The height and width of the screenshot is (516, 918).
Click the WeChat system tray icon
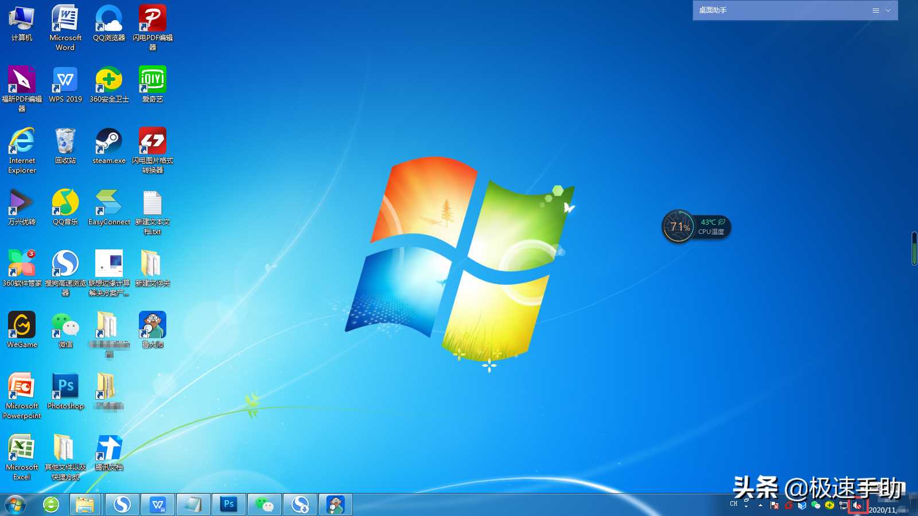coord(816,505)
